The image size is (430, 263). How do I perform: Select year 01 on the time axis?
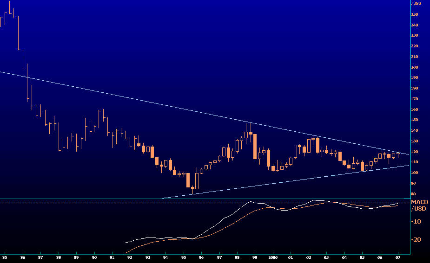291,257
